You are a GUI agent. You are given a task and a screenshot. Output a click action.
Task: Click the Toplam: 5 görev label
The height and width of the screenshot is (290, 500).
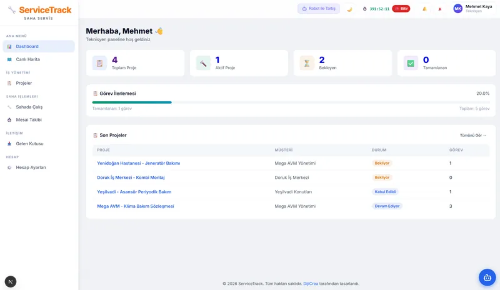474,109
